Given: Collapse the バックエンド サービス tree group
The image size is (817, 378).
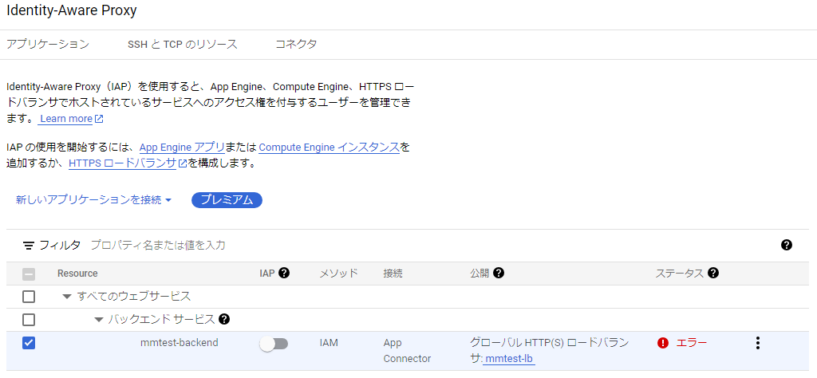Looking at the screenshot, I should pos(99,320).
